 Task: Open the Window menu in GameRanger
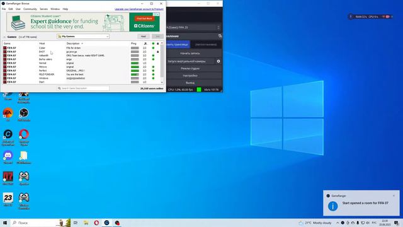[55, 9]
